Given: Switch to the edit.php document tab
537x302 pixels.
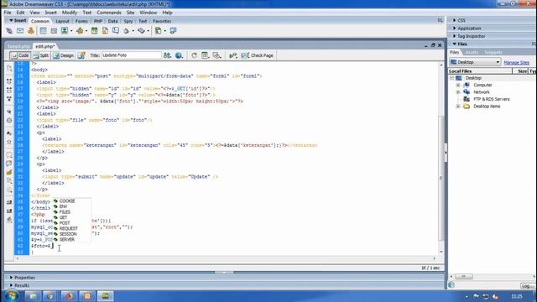Looking at the screenshot, I should pyautogui.click(x=44, y=46).
